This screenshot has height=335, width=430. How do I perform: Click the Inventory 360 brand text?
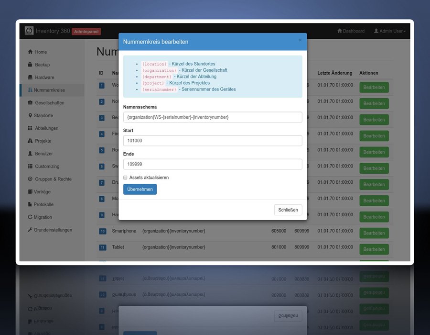click(x=53, y=31)
